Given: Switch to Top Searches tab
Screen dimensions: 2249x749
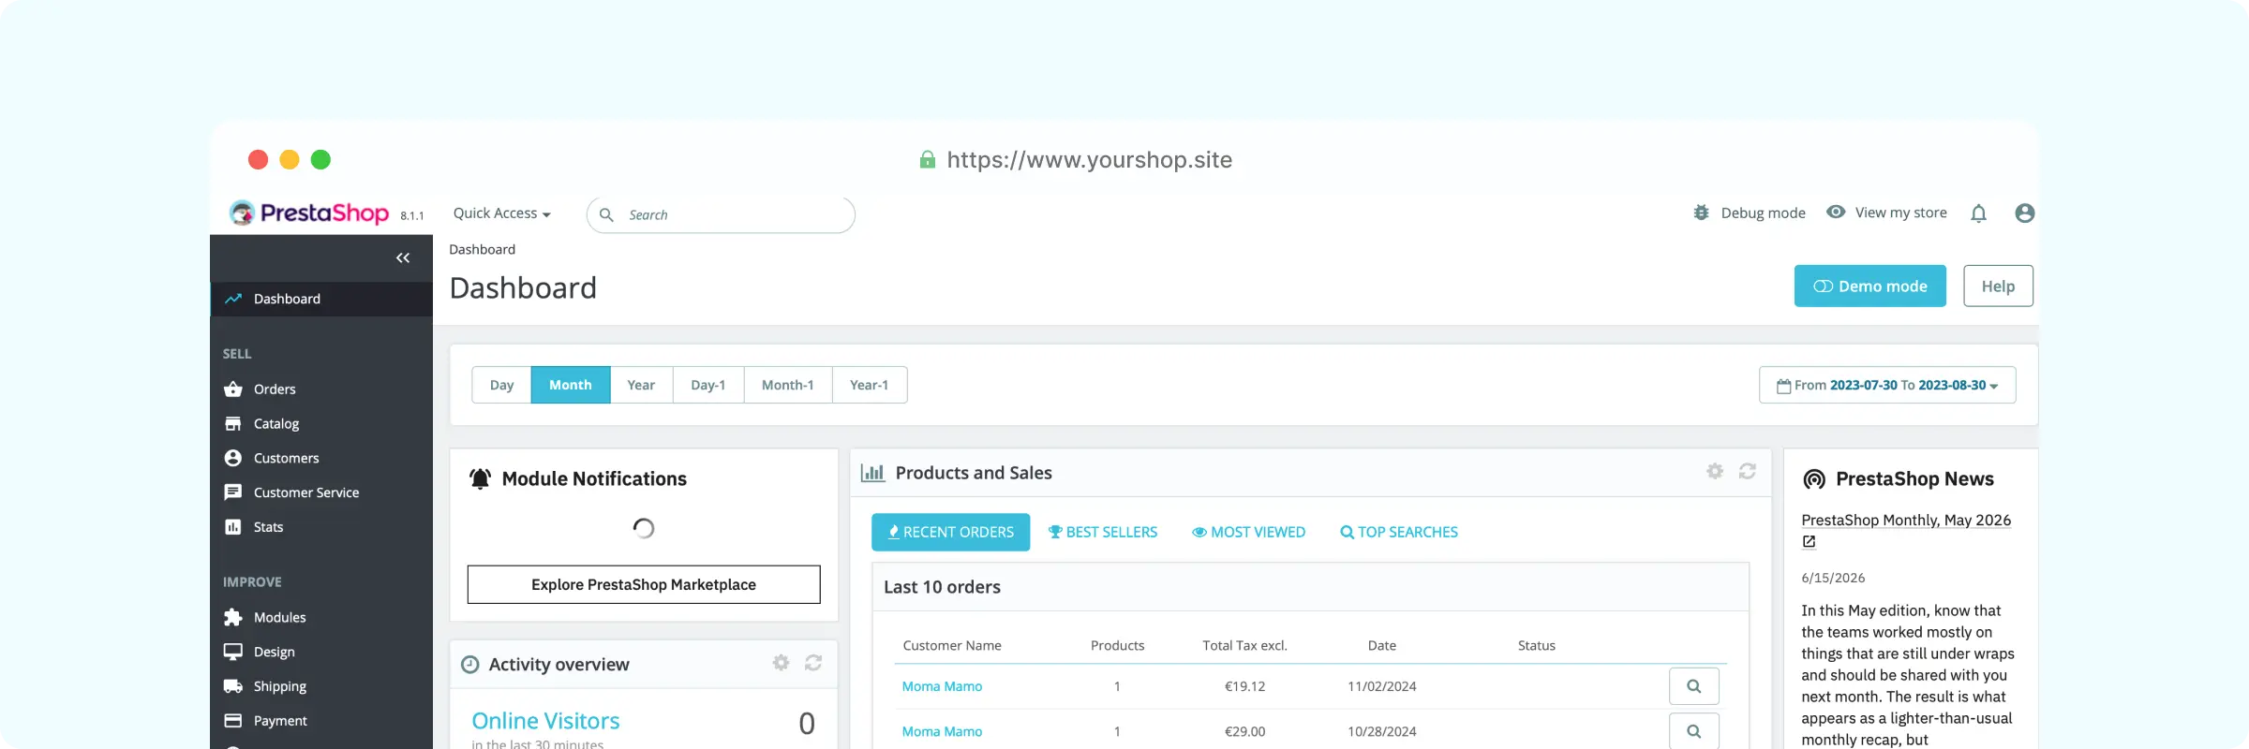Looking at the screenshot, I should (x=1399, y=532).
